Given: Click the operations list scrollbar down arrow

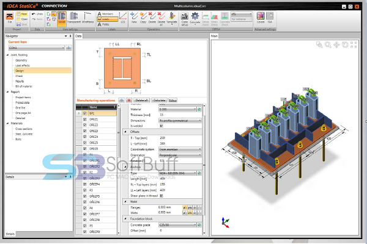Looking at the screenshot, I should 119,233.
